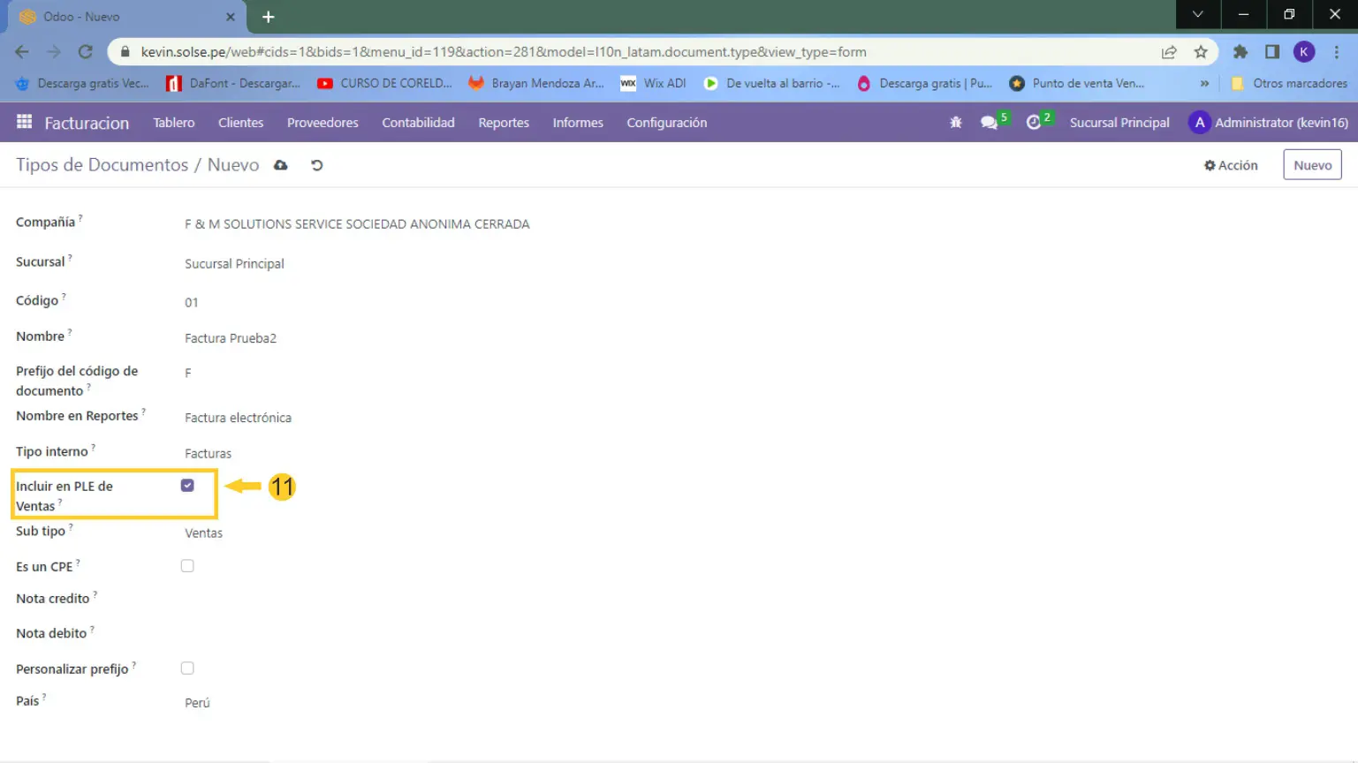Open Descarga gratis Vec... bookmark
The height and width of the screenshot is (763, 1358).
(83, 83)
